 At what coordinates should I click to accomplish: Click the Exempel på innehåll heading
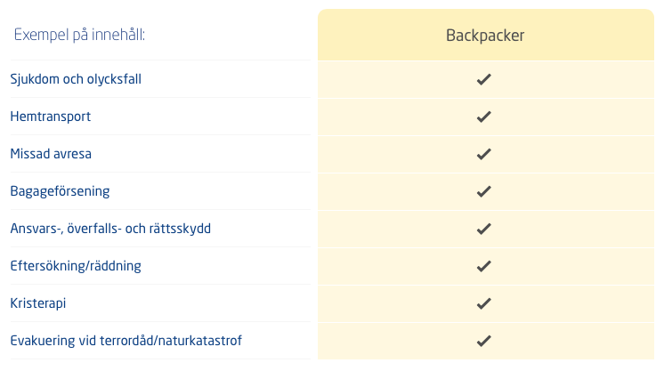coord(79,35)
